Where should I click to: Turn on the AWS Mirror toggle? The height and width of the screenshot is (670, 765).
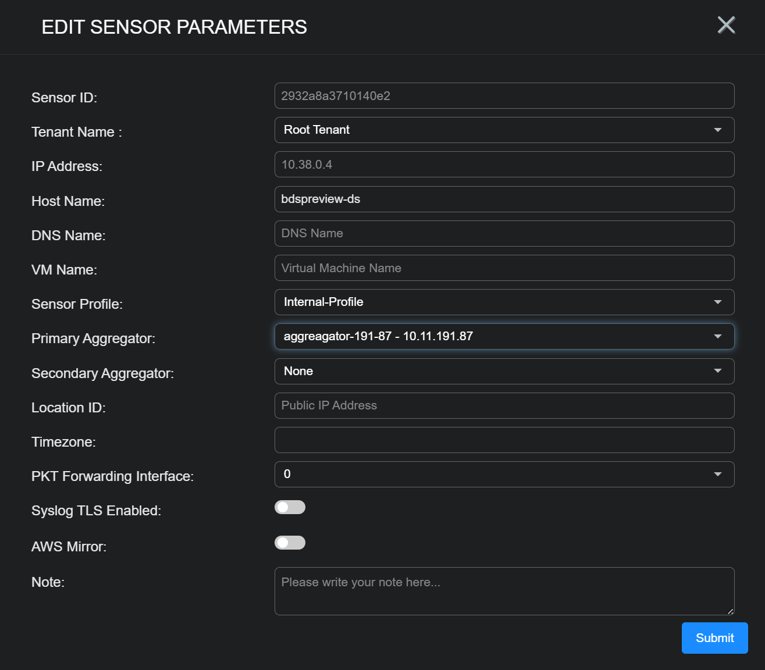point(290,543)
